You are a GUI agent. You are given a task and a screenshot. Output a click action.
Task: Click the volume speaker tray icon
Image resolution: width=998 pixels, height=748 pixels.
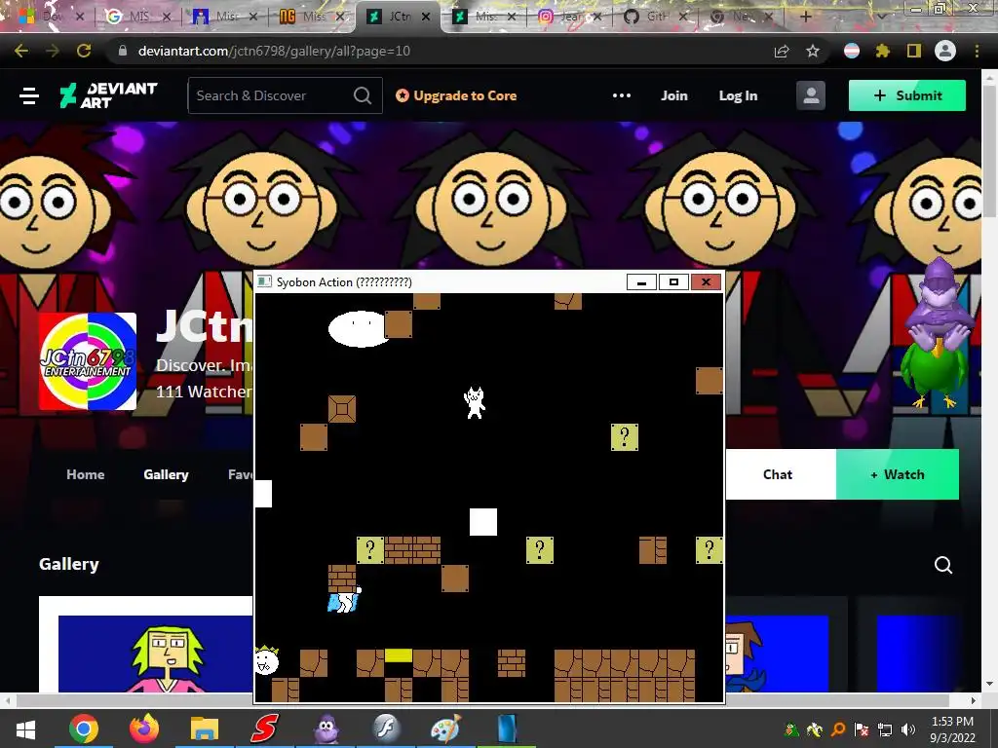[908, 729]
